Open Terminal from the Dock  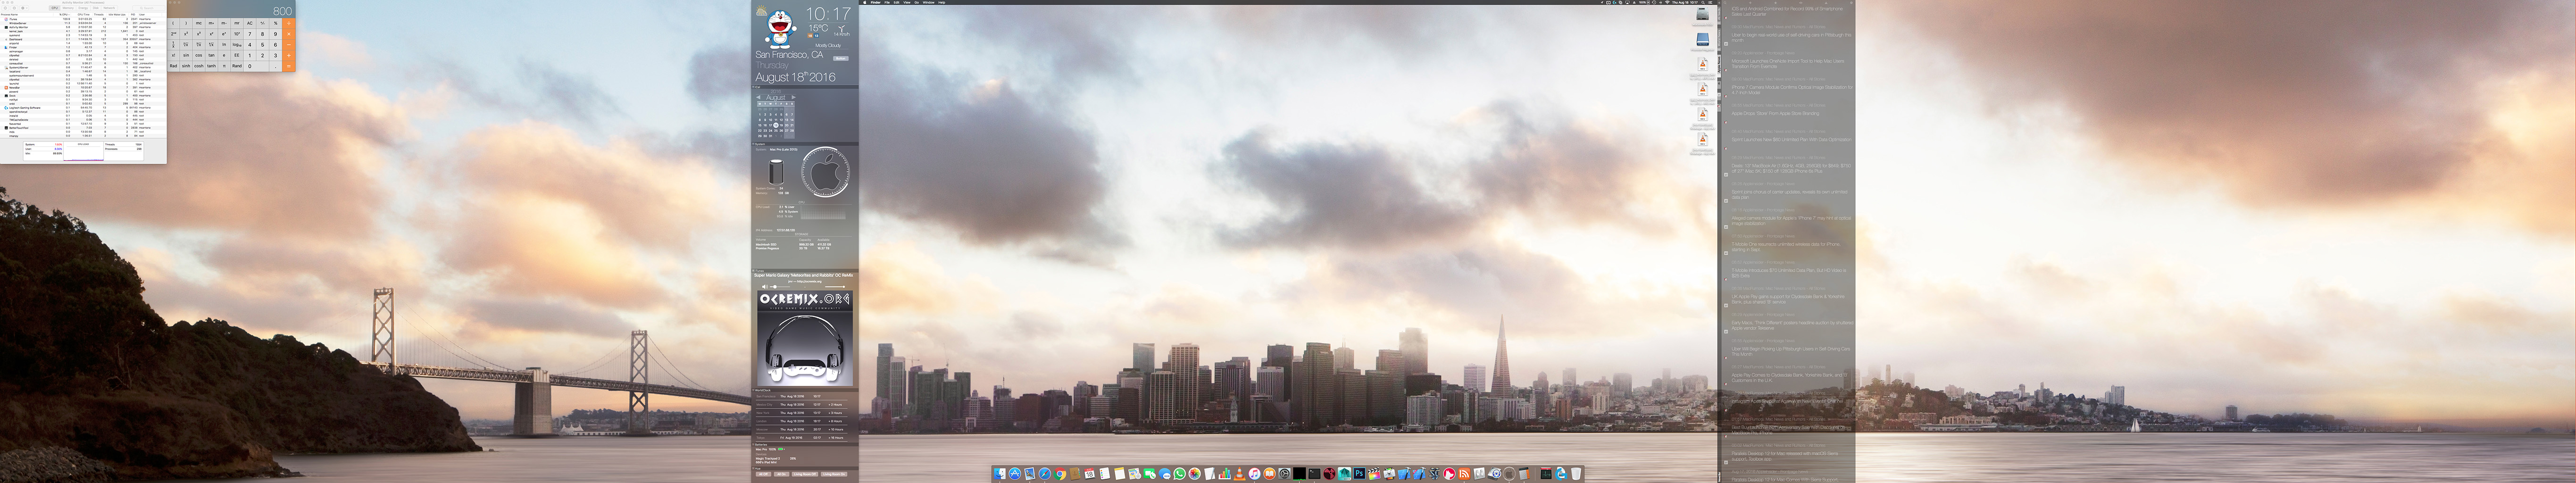[x=1315, y=474]
